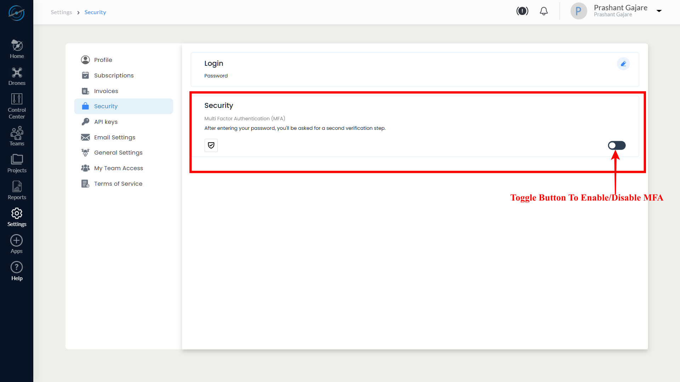The width and height of the screenshot is (680, 382).
Task: Open Apps plus icon in sidebar
Action: [x=17, y=244]
